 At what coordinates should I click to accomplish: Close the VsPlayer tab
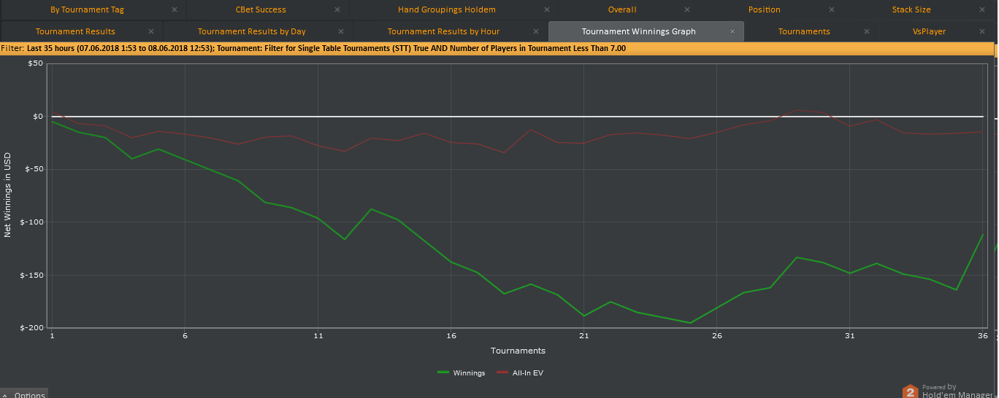coord(982,32)
